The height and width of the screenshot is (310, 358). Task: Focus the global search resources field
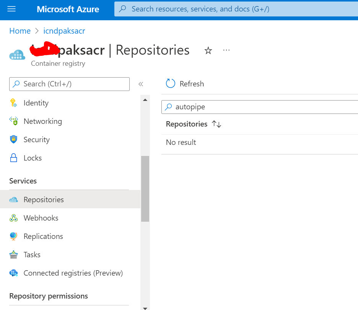236,9
